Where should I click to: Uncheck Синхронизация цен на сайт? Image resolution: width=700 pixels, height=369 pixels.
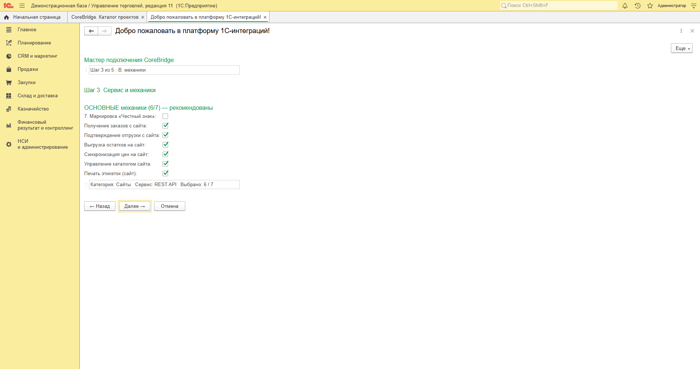pos(165,154)
